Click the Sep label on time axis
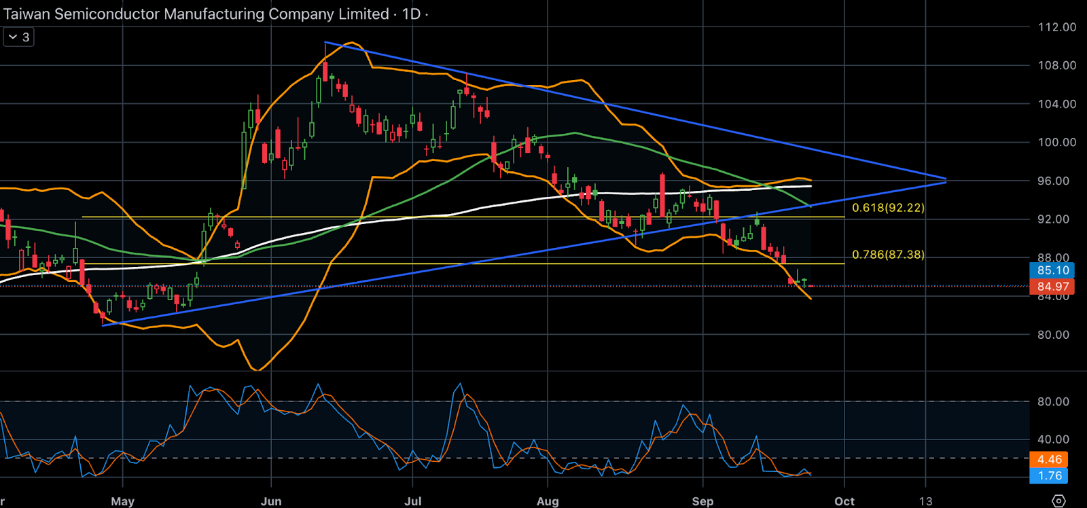The width and height of the screenshot is (1087, 508). (x=702, y=501)
